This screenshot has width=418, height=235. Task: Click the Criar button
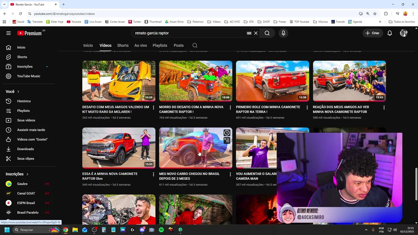(372, 33)
